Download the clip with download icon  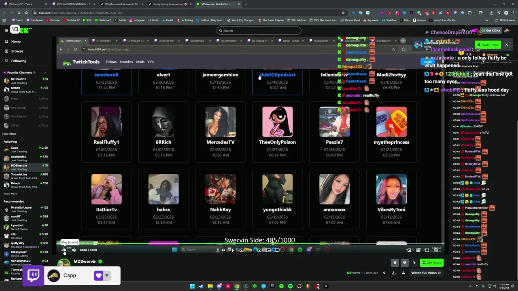pyautogui.click(x=393, y=273)
